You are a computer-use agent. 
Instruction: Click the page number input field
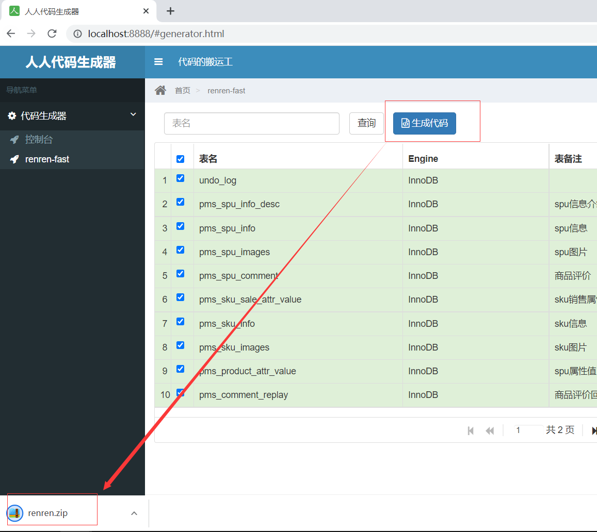tap(528, 430)
